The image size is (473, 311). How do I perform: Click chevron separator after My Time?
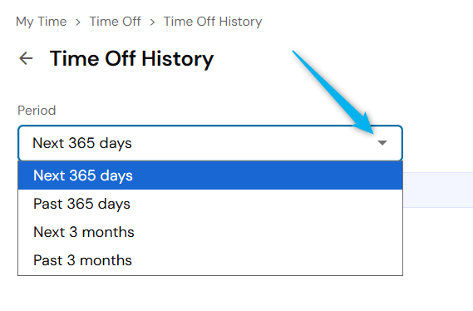78,22
